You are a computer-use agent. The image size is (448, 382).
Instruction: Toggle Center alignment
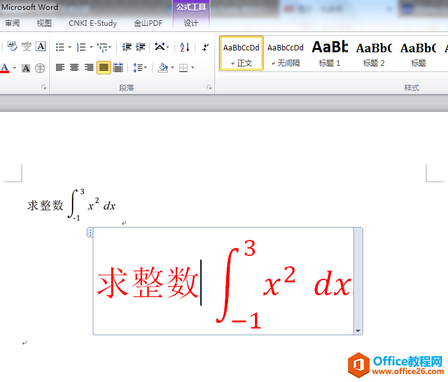click(x=74, y=68)
